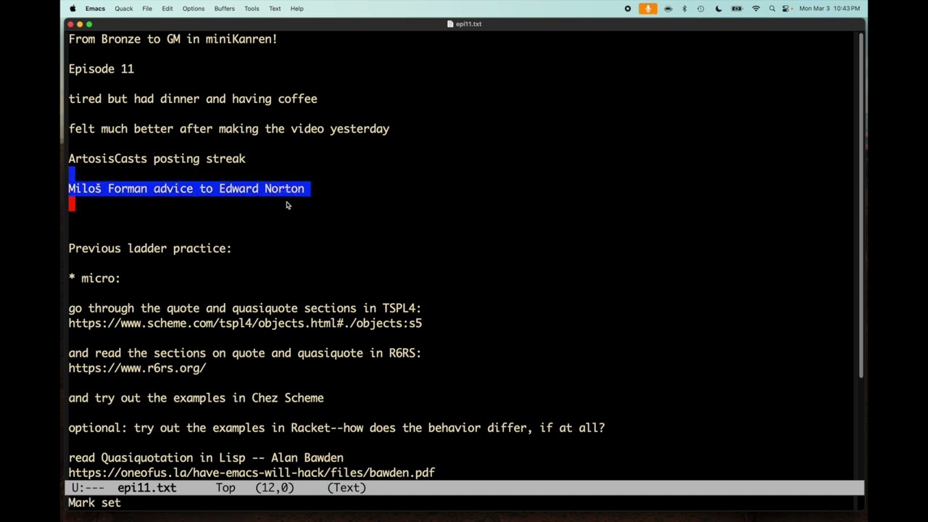The image size is (928, 522).
Task: Open the Text menu
Action: pos(275,9)
